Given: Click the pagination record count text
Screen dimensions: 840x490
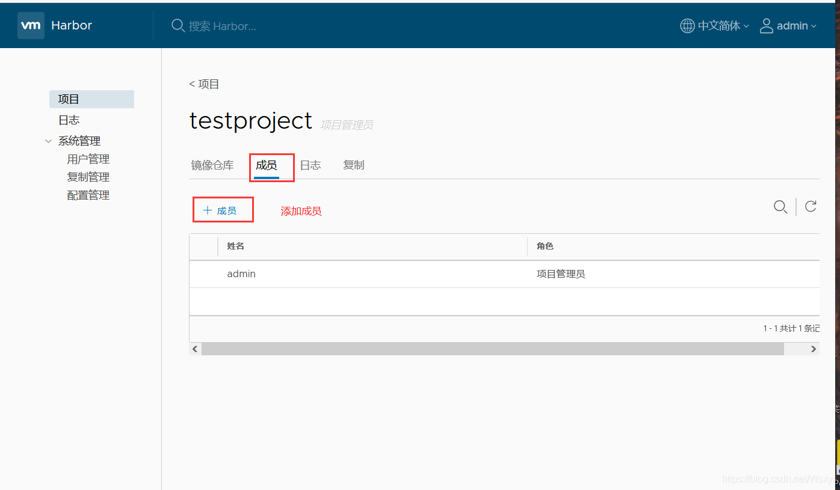Looking at the screenshot, I should 791,328.
